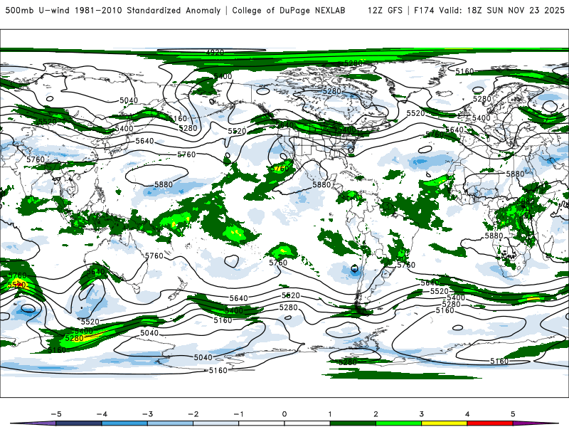Click the '12Z GFS' model run text
This screenshot has height=427, width=569.
point(385,10)
